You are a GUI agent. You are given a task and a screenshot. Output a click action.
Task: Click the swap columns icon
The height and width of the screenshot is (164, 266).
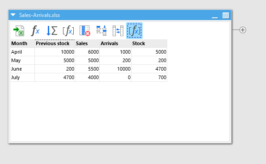pyautogui.click(x=118, y=31)
